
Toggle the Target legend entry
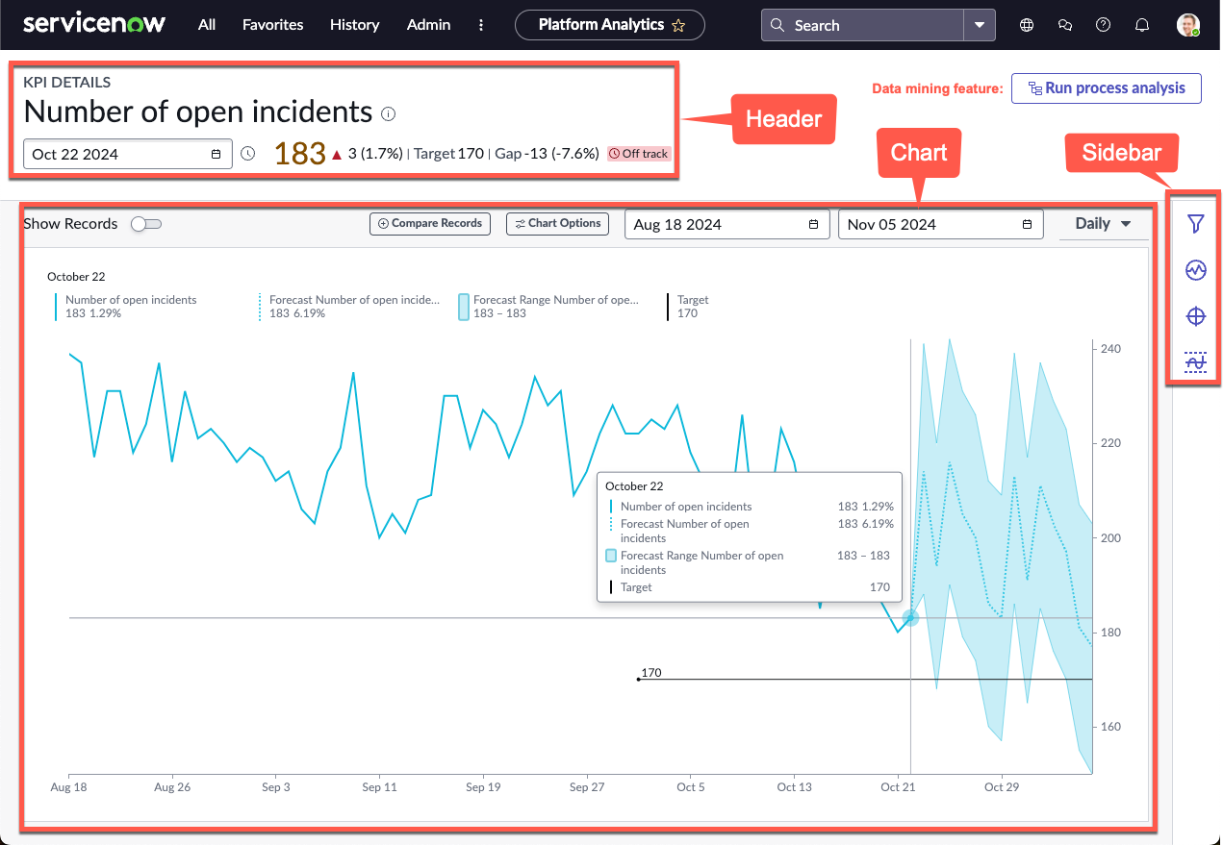pyautogui.click(x=688, y=307)
